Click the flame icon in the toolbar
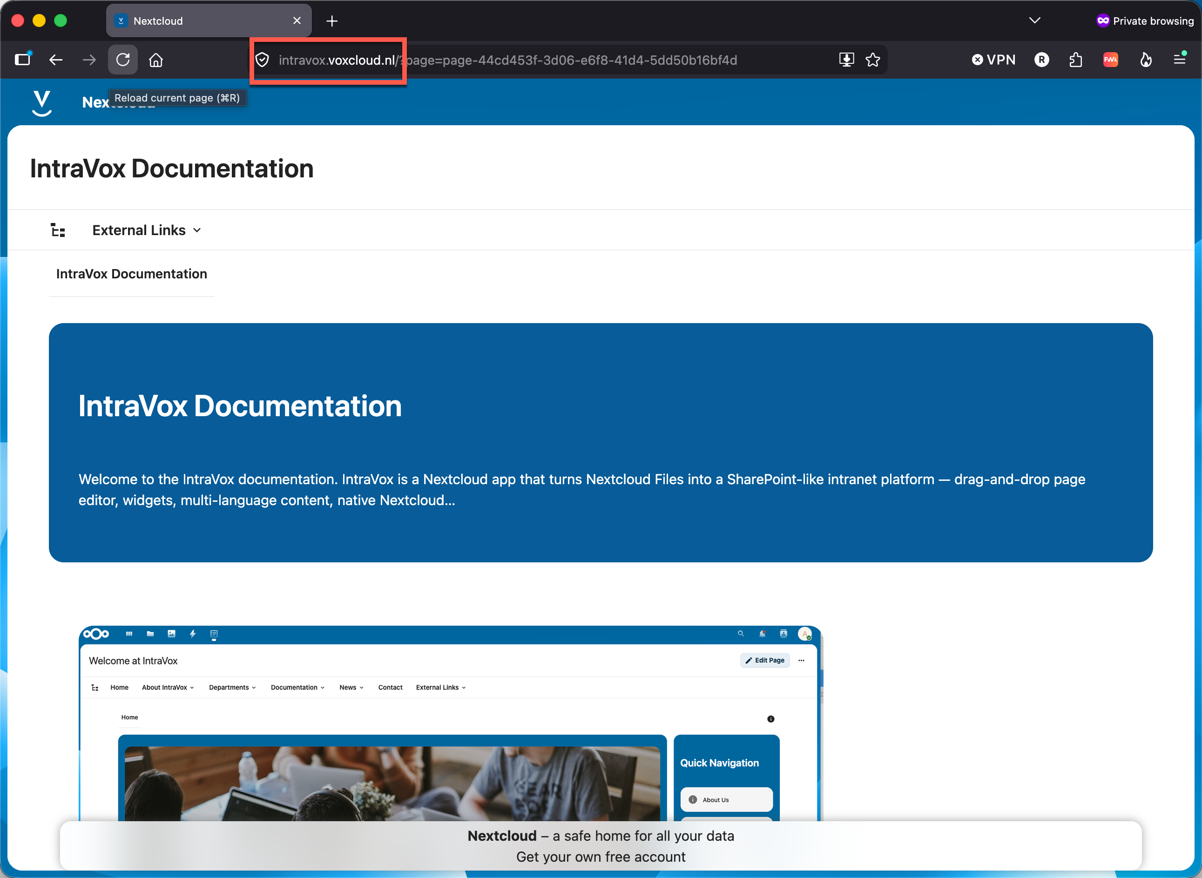 point(1146,60)
